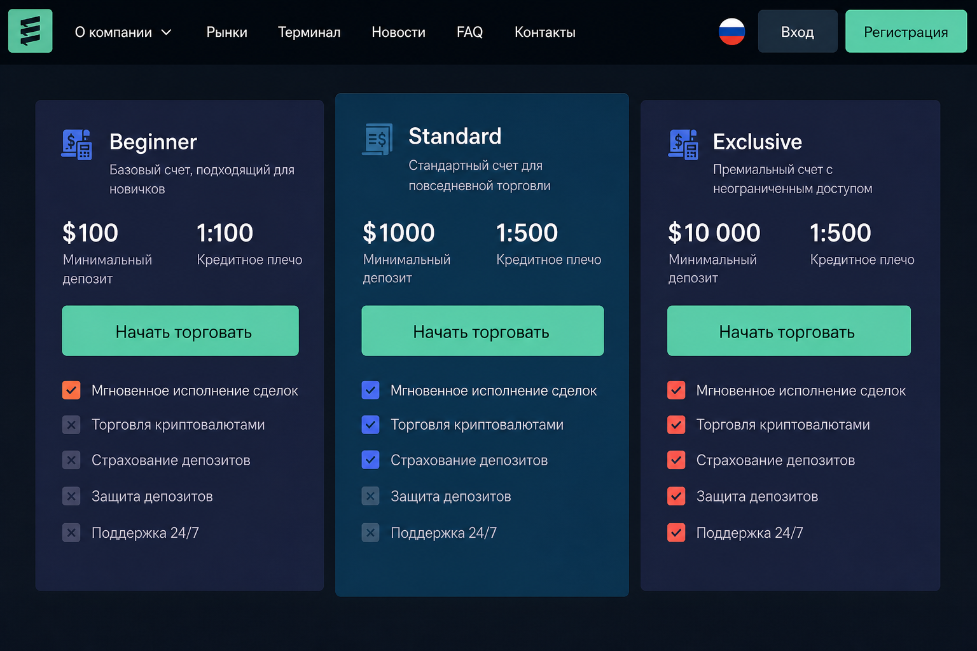Click the X icon beside Standard Защита депозитов

click(370, 496)
